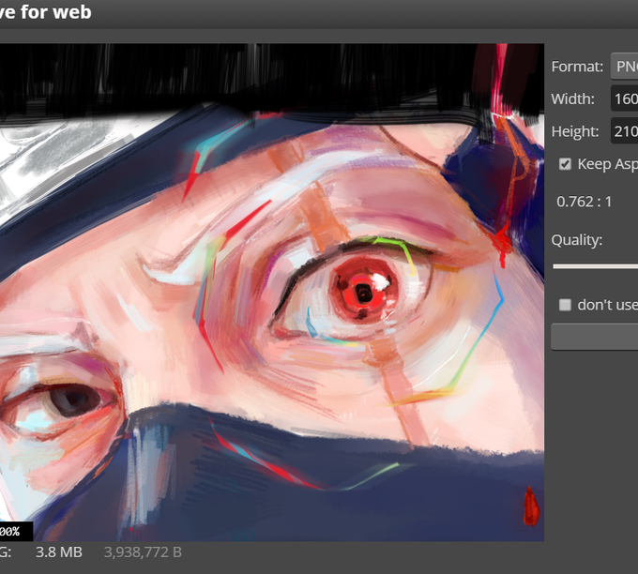Click the "3.8 MB" file size text
This screenshot has height=574, width=638.
58,552
